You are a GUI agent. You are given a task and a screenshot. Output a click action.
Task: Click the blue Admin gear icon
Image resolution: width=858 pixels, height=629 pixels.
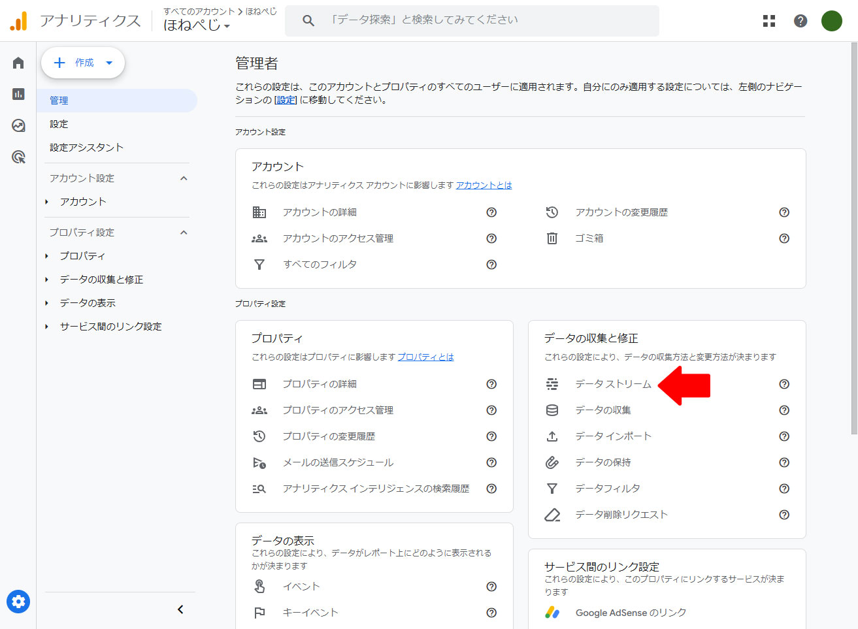pos(18,602)
